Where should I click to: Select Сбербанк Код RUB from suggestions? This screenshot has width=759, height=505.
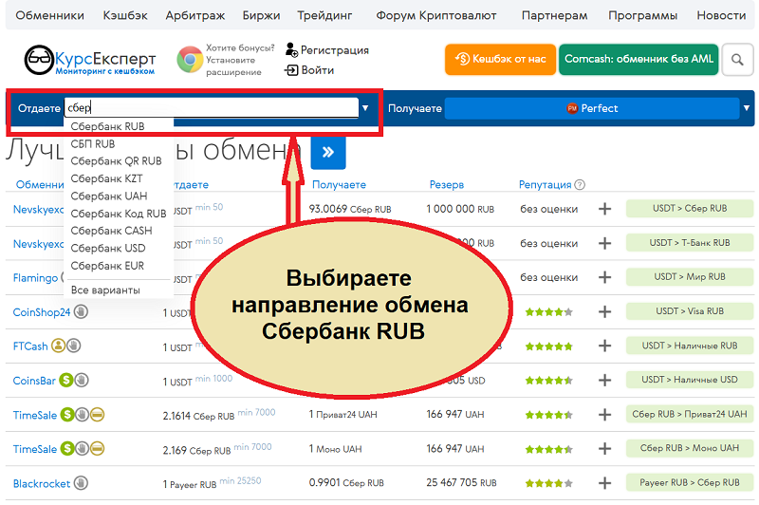pos(119,214)
